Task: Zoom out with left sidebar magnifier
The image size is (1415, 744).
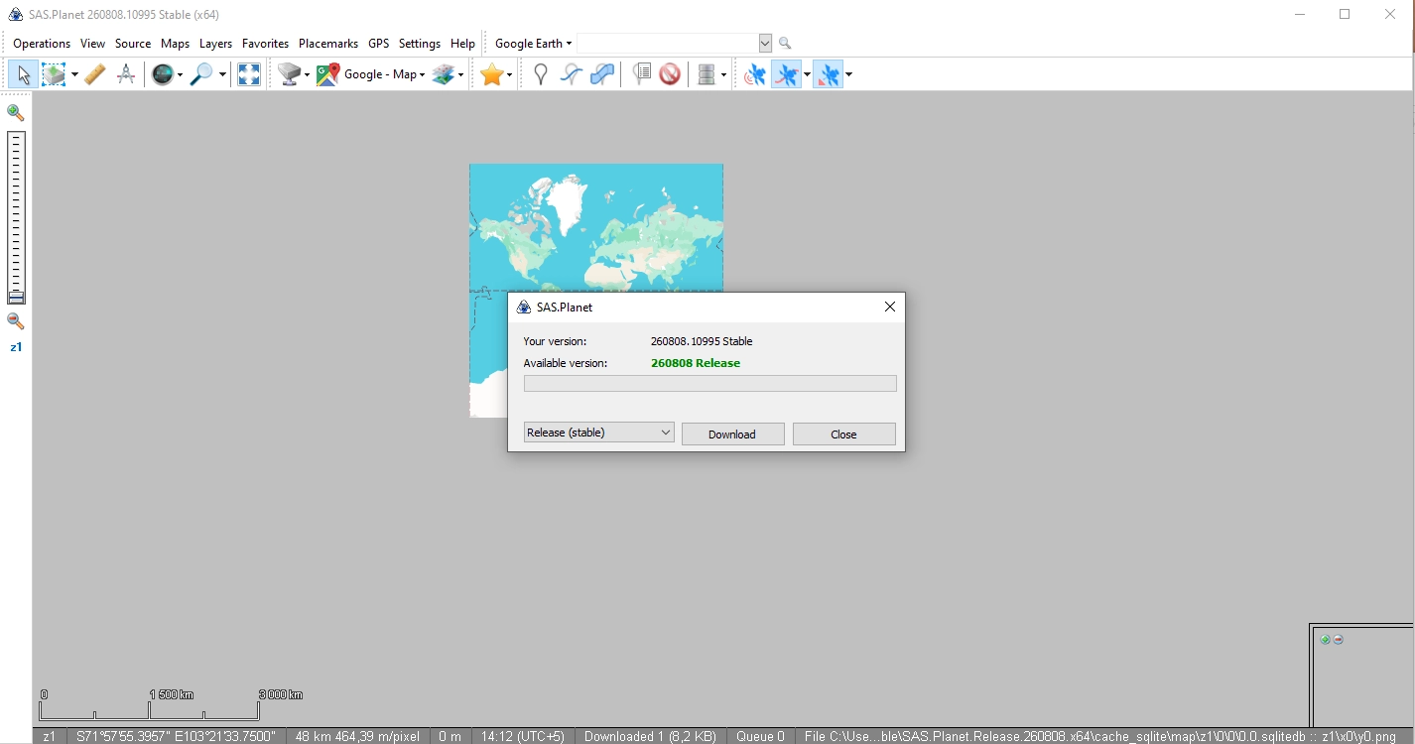Action: tap(16, 321)
